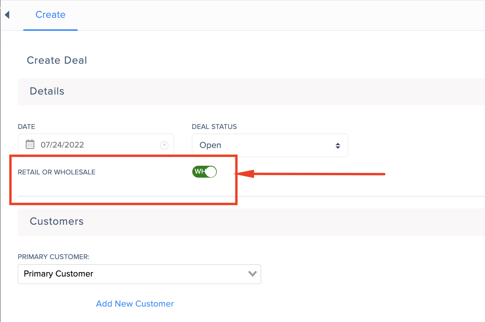
Task: Click the Deal Status up-down arrows
Action: [338, 146]
